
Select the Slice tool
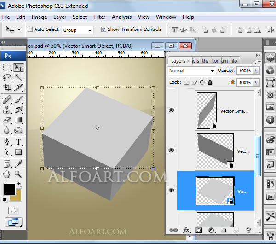(x=18, y=87)
